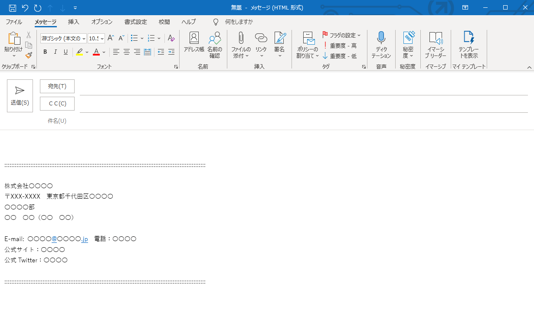
Task: Apply red font color
Action: (96, 52)
